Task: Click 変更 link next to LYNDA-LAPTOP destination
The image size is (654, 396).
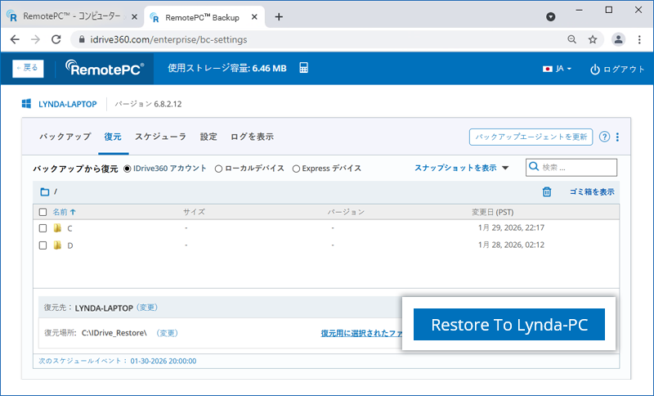Action: (147, 308)
